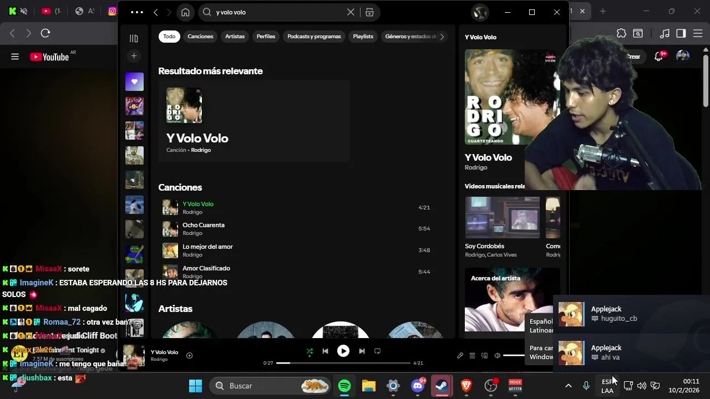Add Y Volo Volo to liked songs

(189, 355)
